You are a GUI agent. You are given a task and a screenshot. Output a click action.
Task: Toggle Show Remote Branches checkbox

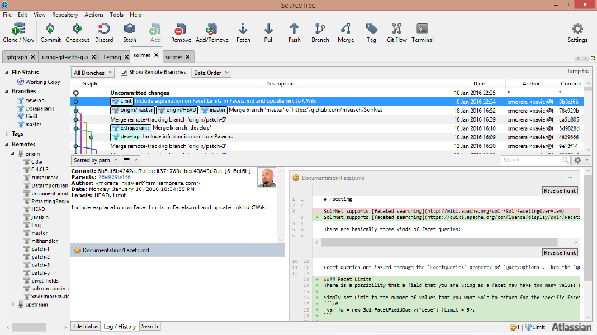coord(124,72)
